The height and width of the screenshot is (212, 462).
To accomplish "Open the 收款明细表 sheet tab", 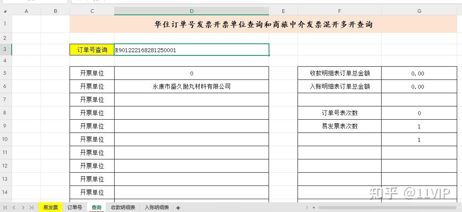I will coord(123,207).
